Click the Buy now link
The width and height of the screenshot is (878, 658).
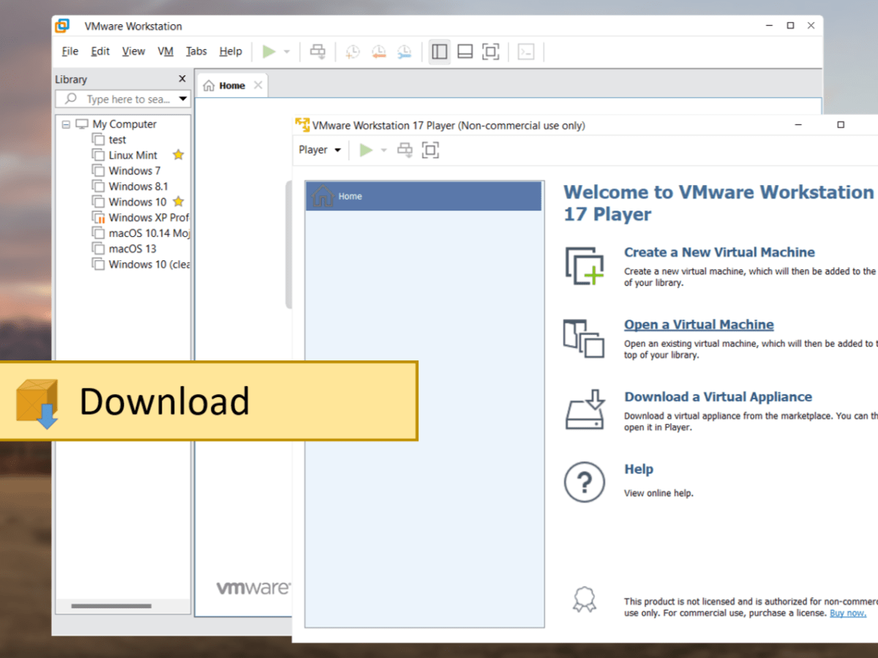[847, 613]
